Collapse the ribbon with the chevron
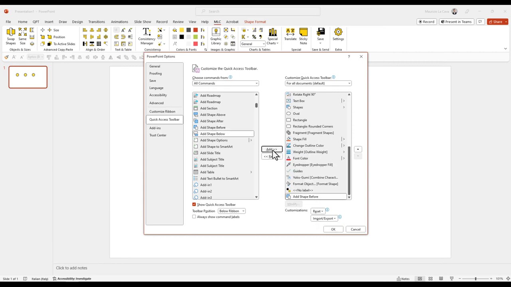This screenshot has height=287, width=511. 505,49
